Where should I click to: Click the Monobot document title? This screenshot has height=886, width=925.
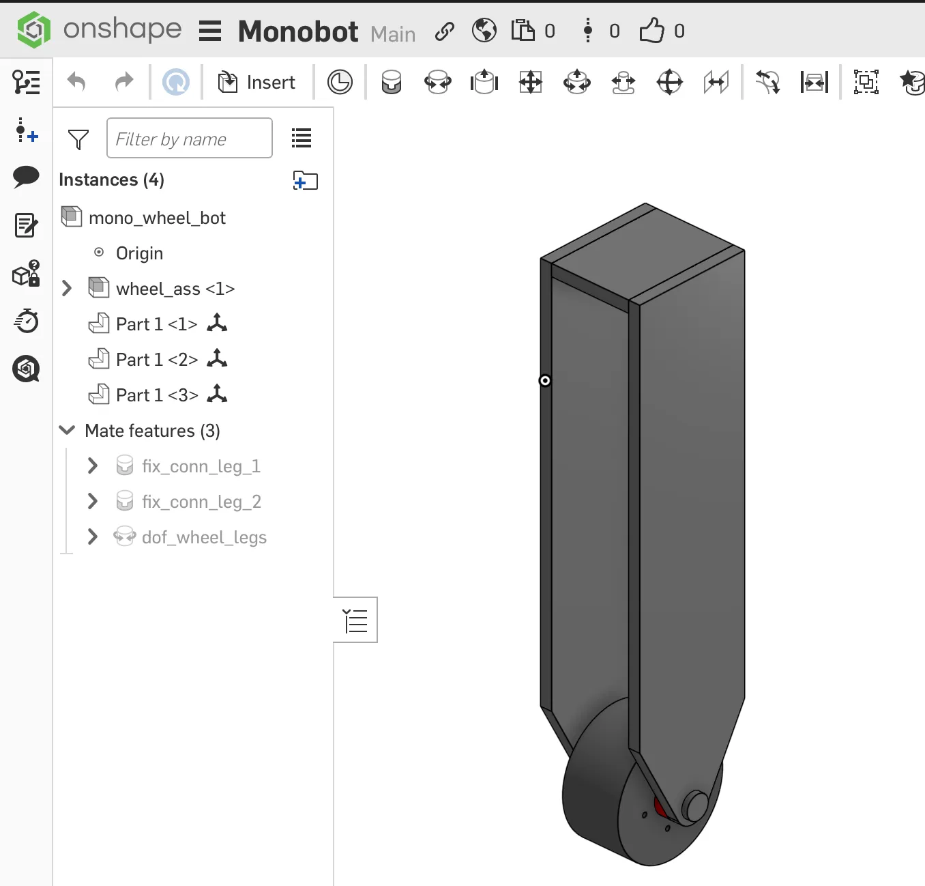(x=298, y=31)
